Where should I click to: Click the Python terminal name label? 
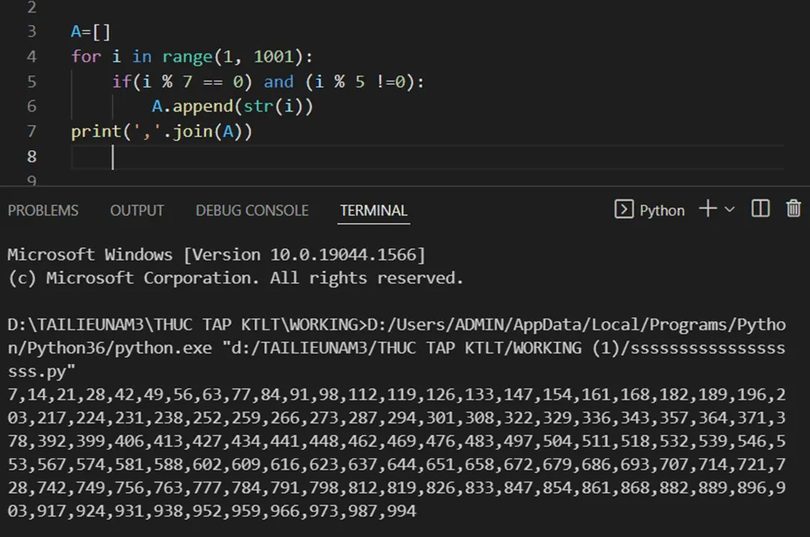click(662, 211)
